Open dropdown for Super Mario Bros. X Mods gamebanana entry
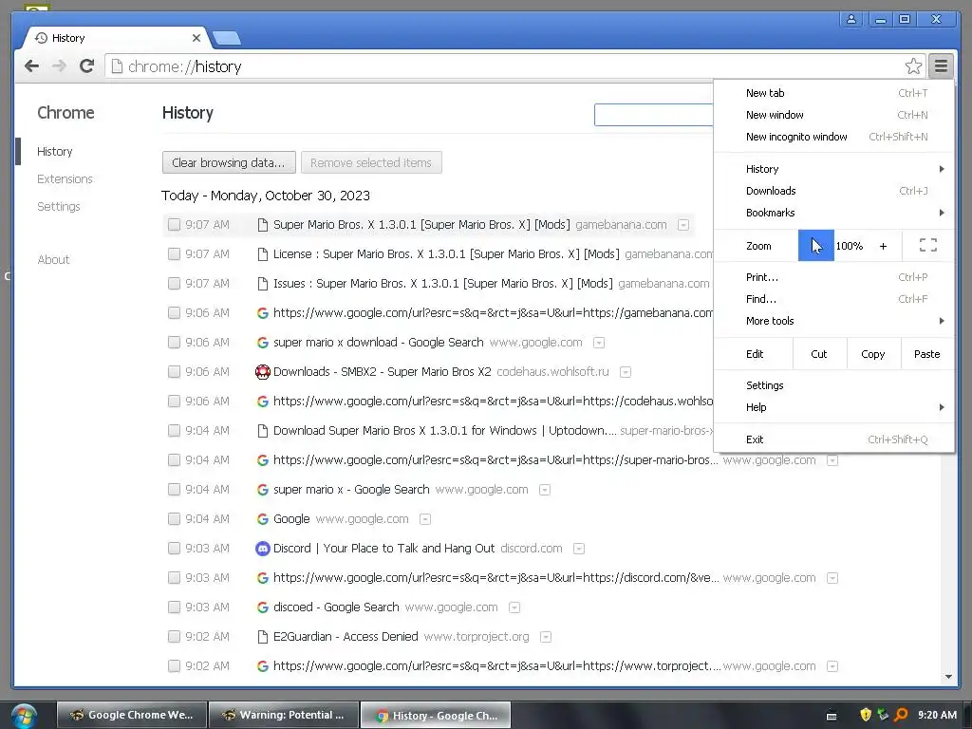The height and width of the screenshot is (729, 972). point(683,225)
